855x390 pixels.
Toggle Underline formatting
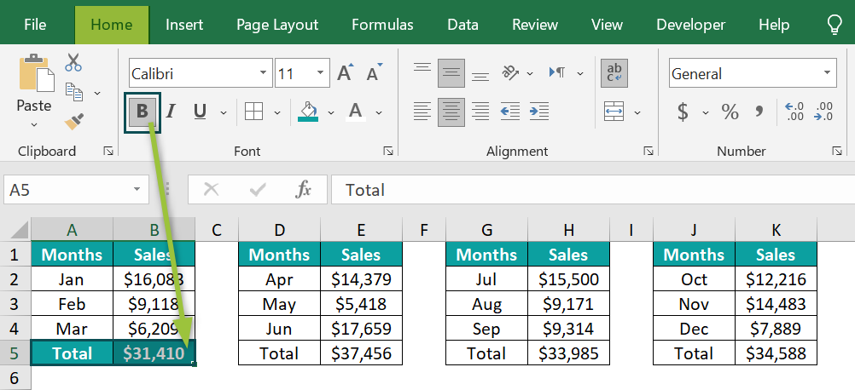201,112
